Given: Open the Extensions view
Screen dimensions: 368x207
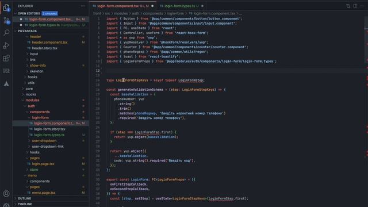Looking at the screenshot, I should coord(6,58).
